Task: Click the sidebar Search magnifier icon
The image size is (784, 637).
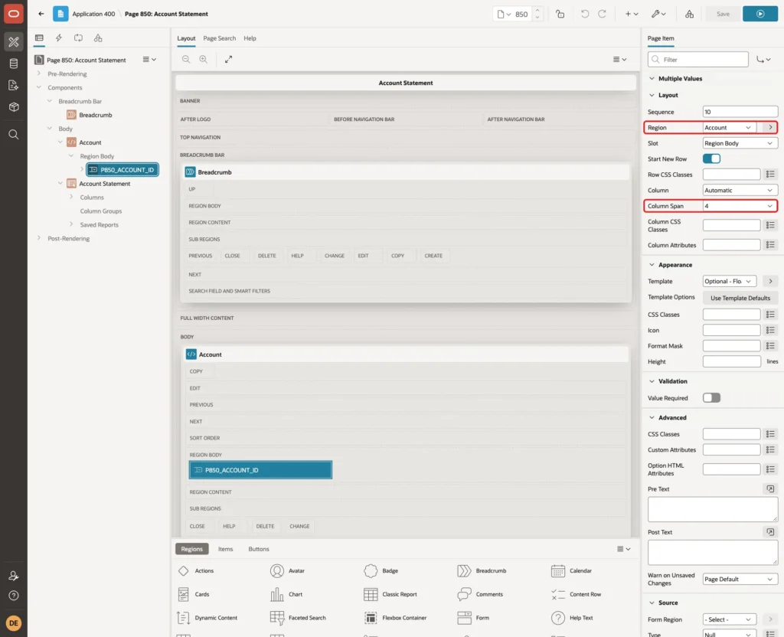Action: [x=14, y=134]
